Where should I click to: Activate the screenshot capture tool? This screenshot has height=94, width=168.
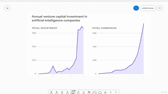click(x=94, y=92)
